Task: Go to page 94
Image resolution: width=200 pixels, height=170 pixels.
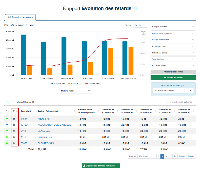Action: pyautogui.click(x=175, y=156)
